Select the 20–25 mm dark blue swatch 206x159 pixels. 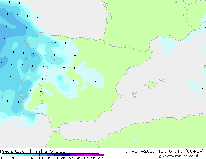click(x=58, y=155)
